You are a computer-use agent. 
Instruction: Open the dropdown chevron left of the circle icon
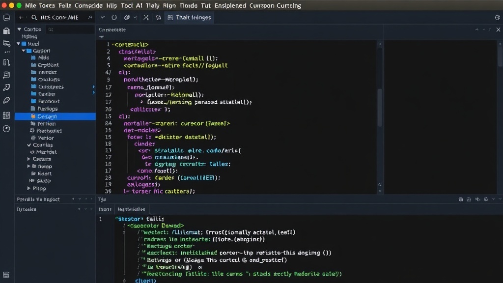click(103, 17)
